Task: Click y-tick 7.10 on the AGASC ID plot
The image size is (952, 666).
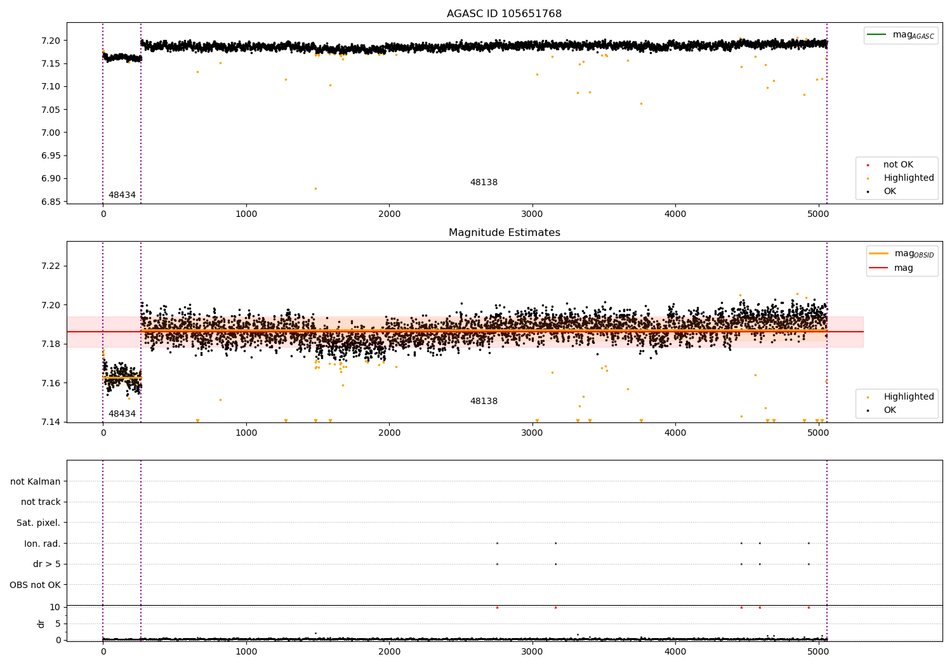Action: [51, 87]
